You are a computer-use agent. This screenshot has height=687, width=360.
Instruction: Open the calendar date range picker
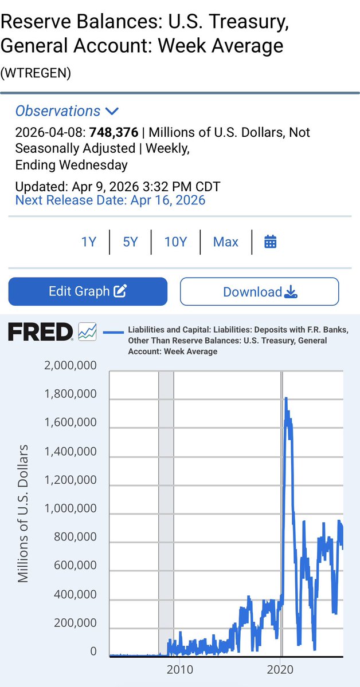coord(270,242)
